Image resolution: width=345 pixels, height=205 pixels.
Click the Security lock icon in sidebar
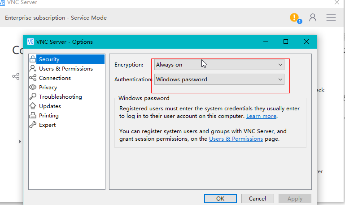[33, 59]
